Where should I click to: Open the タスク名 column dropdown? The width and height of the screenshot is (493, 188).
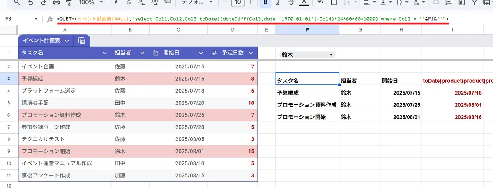point(104,53)
